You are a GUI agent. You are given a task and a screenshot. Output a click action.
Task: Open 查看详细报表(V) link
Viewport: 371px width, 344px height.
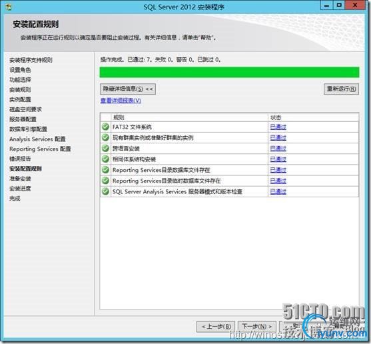pyautogui.click(x=121, y=101)
